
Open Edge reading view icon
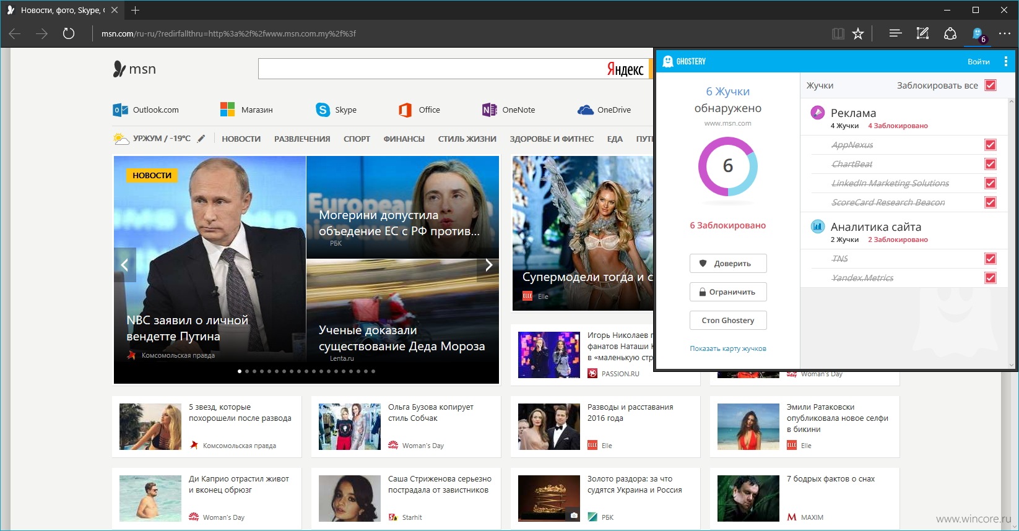tap(838, 34)
